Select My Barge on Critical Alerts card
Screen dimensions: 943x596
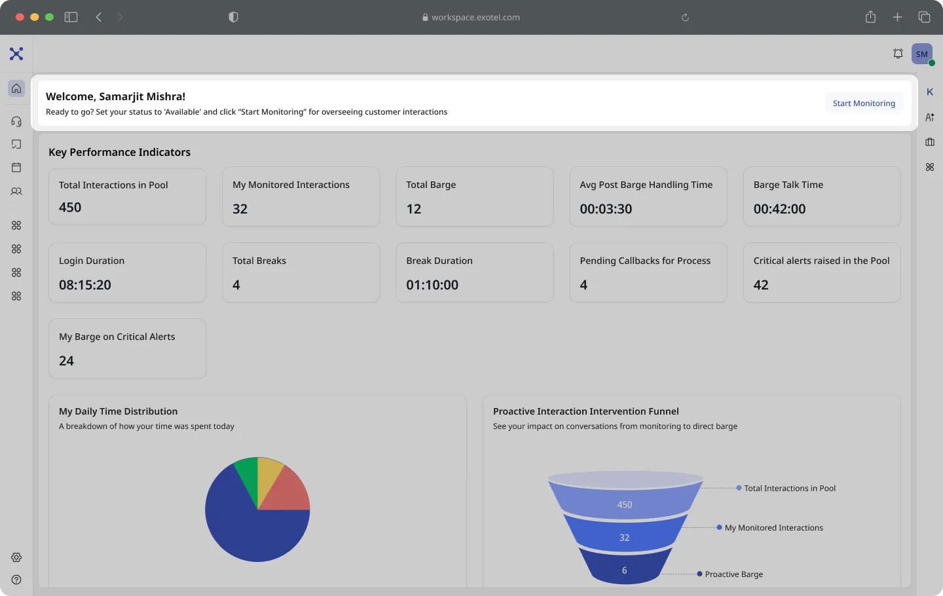coord(127,348)
